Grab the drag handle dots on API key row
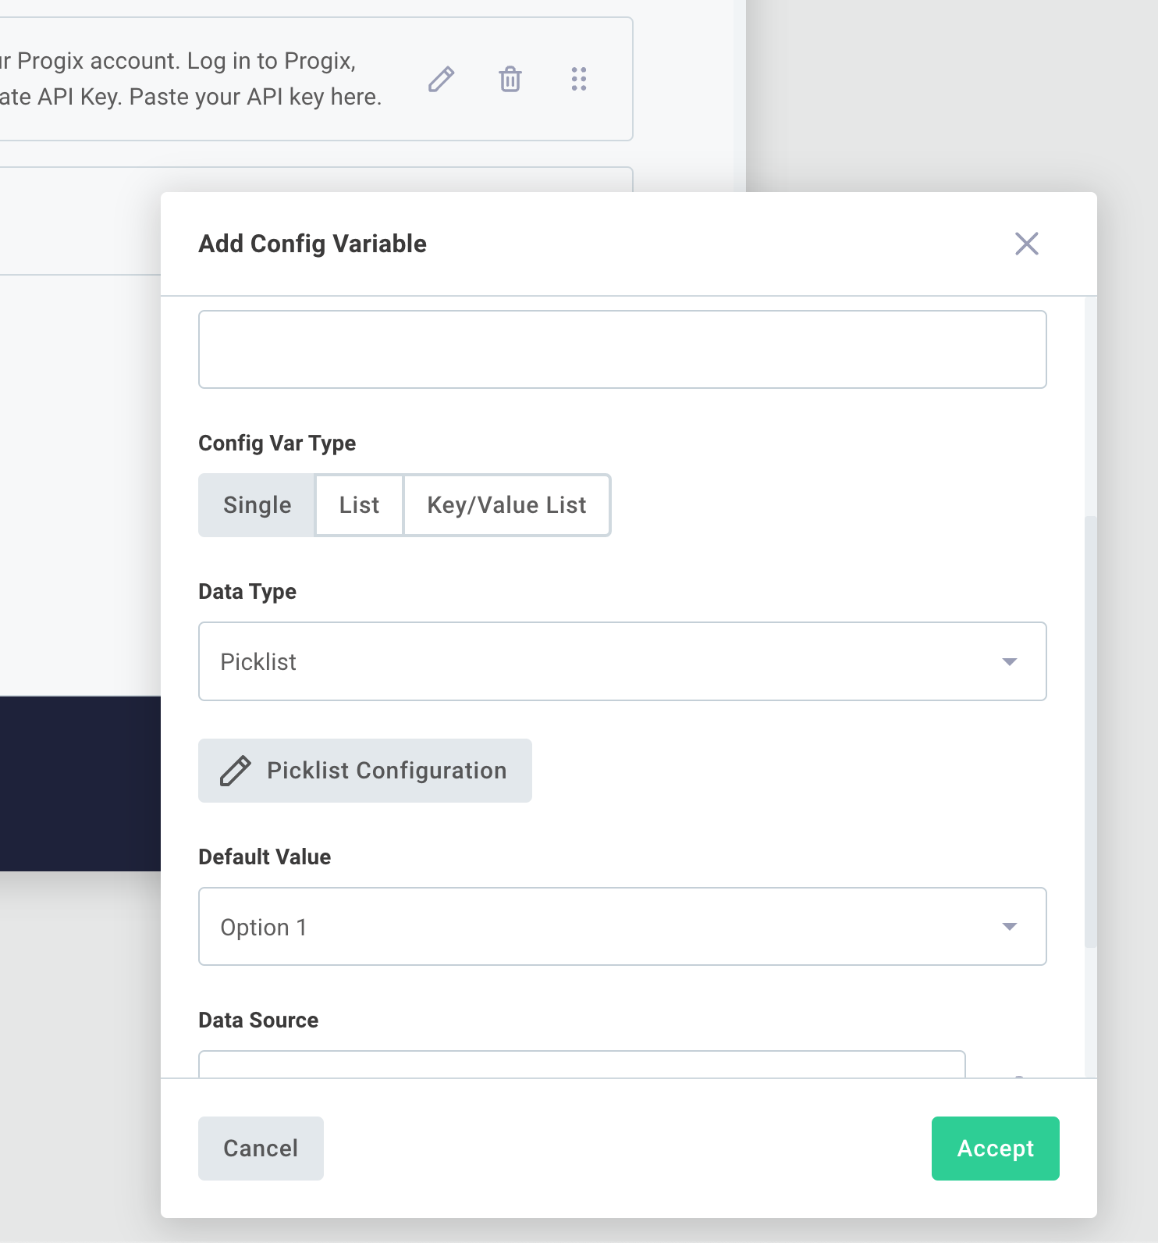The height and width of the screenshot is (1243, 1158). (579, 79)
